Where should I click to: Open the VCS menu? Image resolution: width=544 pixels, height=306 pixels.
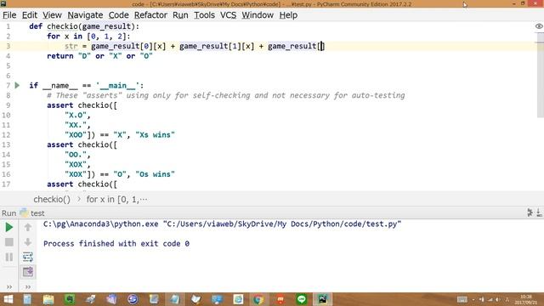click(x=228, y=15)
